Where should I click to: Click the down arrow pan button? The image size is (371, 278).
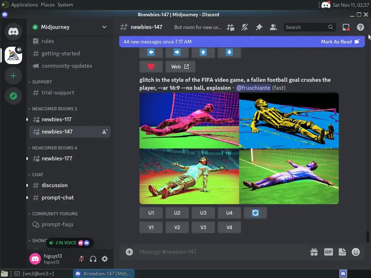[229, 52]
